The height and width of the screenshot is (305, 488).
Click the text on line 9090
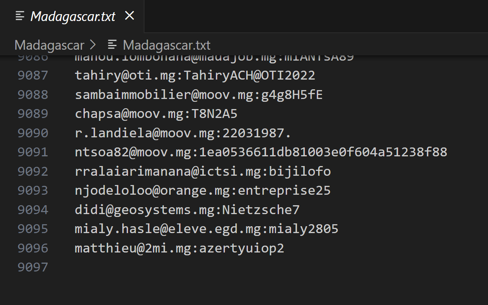click(x=182, y=133)
